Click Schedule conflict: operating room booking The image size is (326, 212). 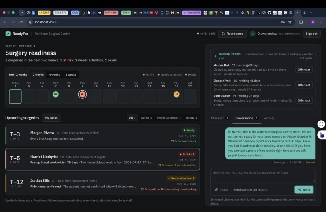tap(169, 189)
